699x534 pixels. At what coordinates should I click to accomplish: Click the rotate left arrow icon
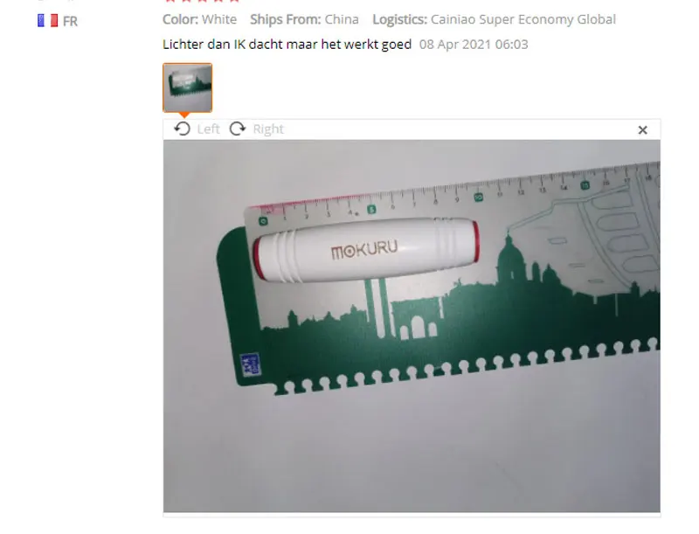click(182, 128)
